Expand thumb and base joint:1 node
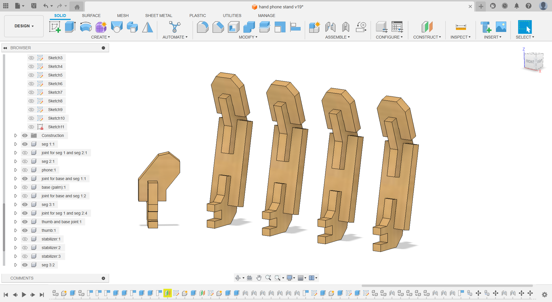This screenshot has width=552, height=302. (x=16, y=222)
